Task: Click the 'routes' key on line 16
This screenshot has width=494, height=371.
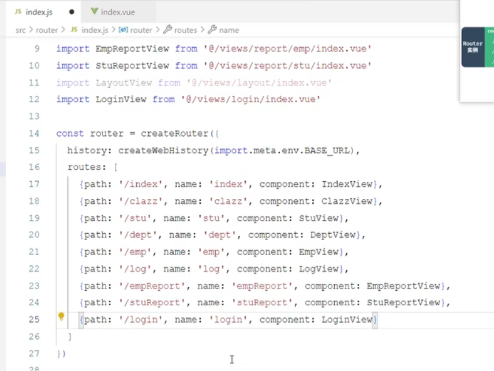Action: [84, 167]
